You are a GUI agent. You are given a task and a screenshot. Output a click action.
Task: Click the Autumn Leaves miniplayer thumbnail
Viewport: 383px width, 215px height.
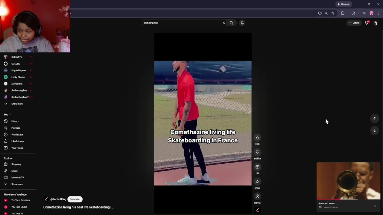[x=348, y=181]
